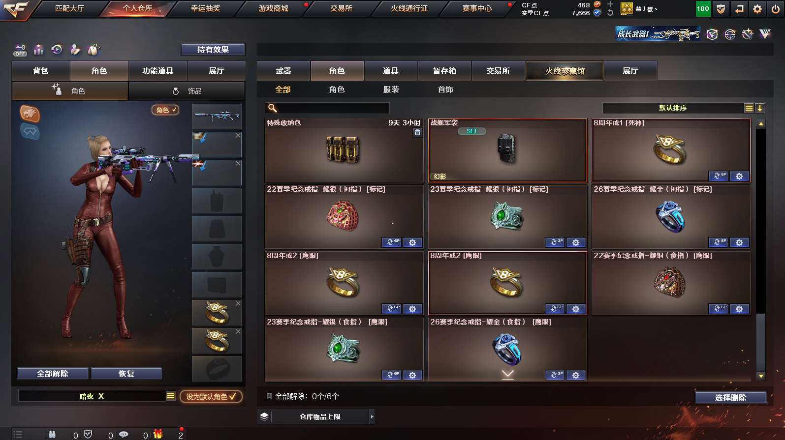The height and width of the screenshot is (440, 785).
Task: Switch to the 火线珍藏馆 tab
Action: pos(565,71)
